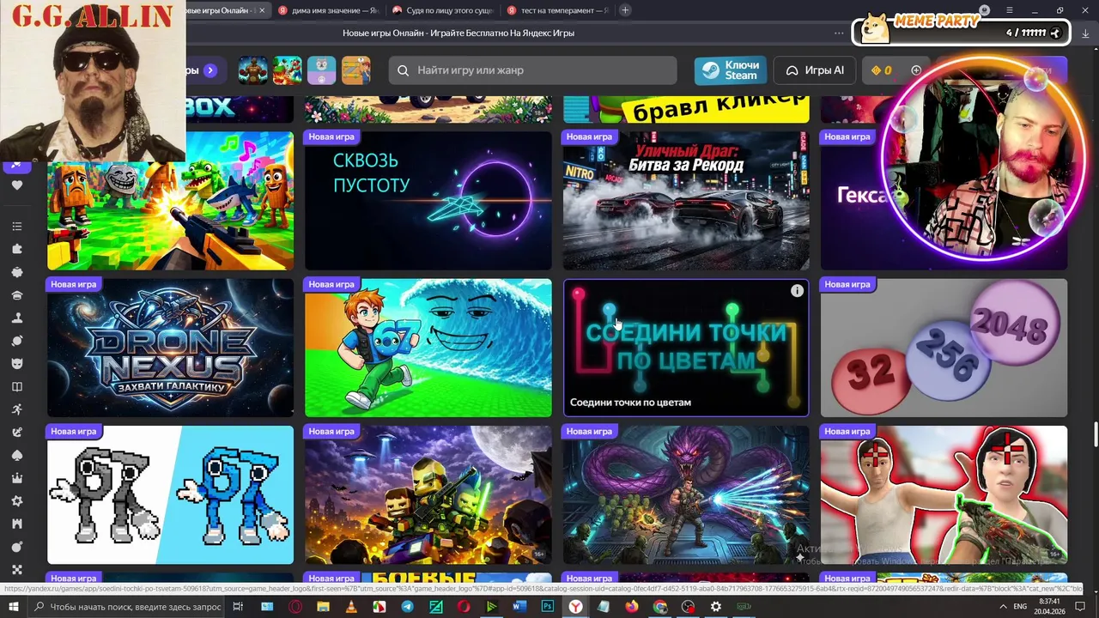Open Игры AI button

click(x=815, y=70)
